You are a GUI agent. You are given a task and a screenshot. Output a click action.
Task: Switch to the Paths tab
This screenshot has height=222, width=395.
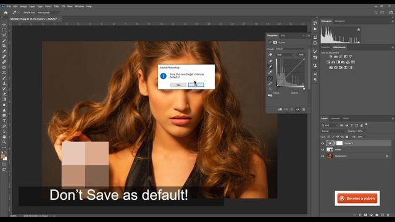tap(346, 118)
